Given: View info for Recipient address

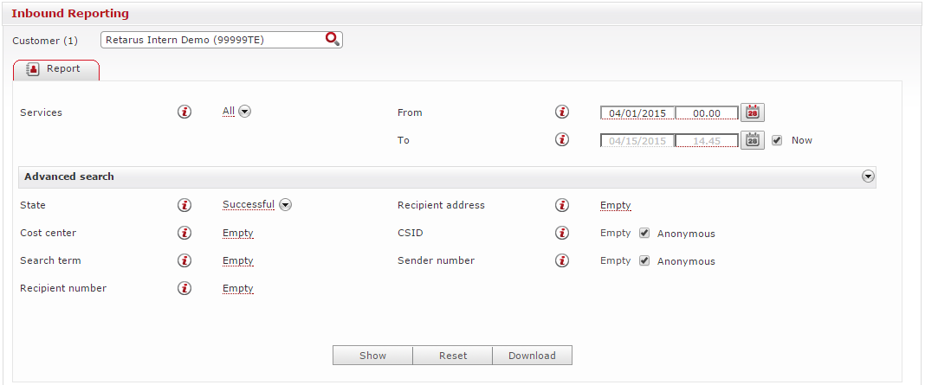Looking at the screenshot, I should pyautogui.click(x=562, y=205).
